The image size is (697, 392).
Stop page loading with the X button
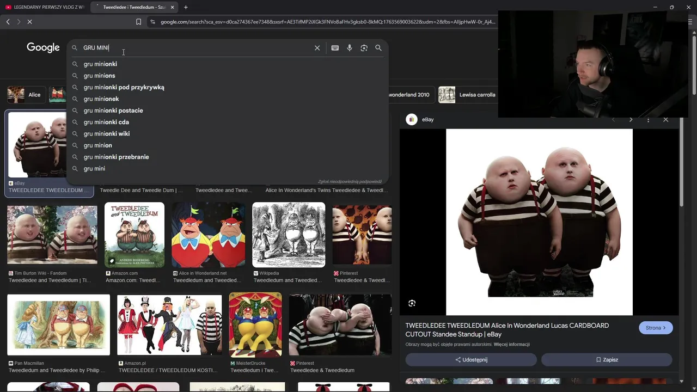[x=29, y=22]
